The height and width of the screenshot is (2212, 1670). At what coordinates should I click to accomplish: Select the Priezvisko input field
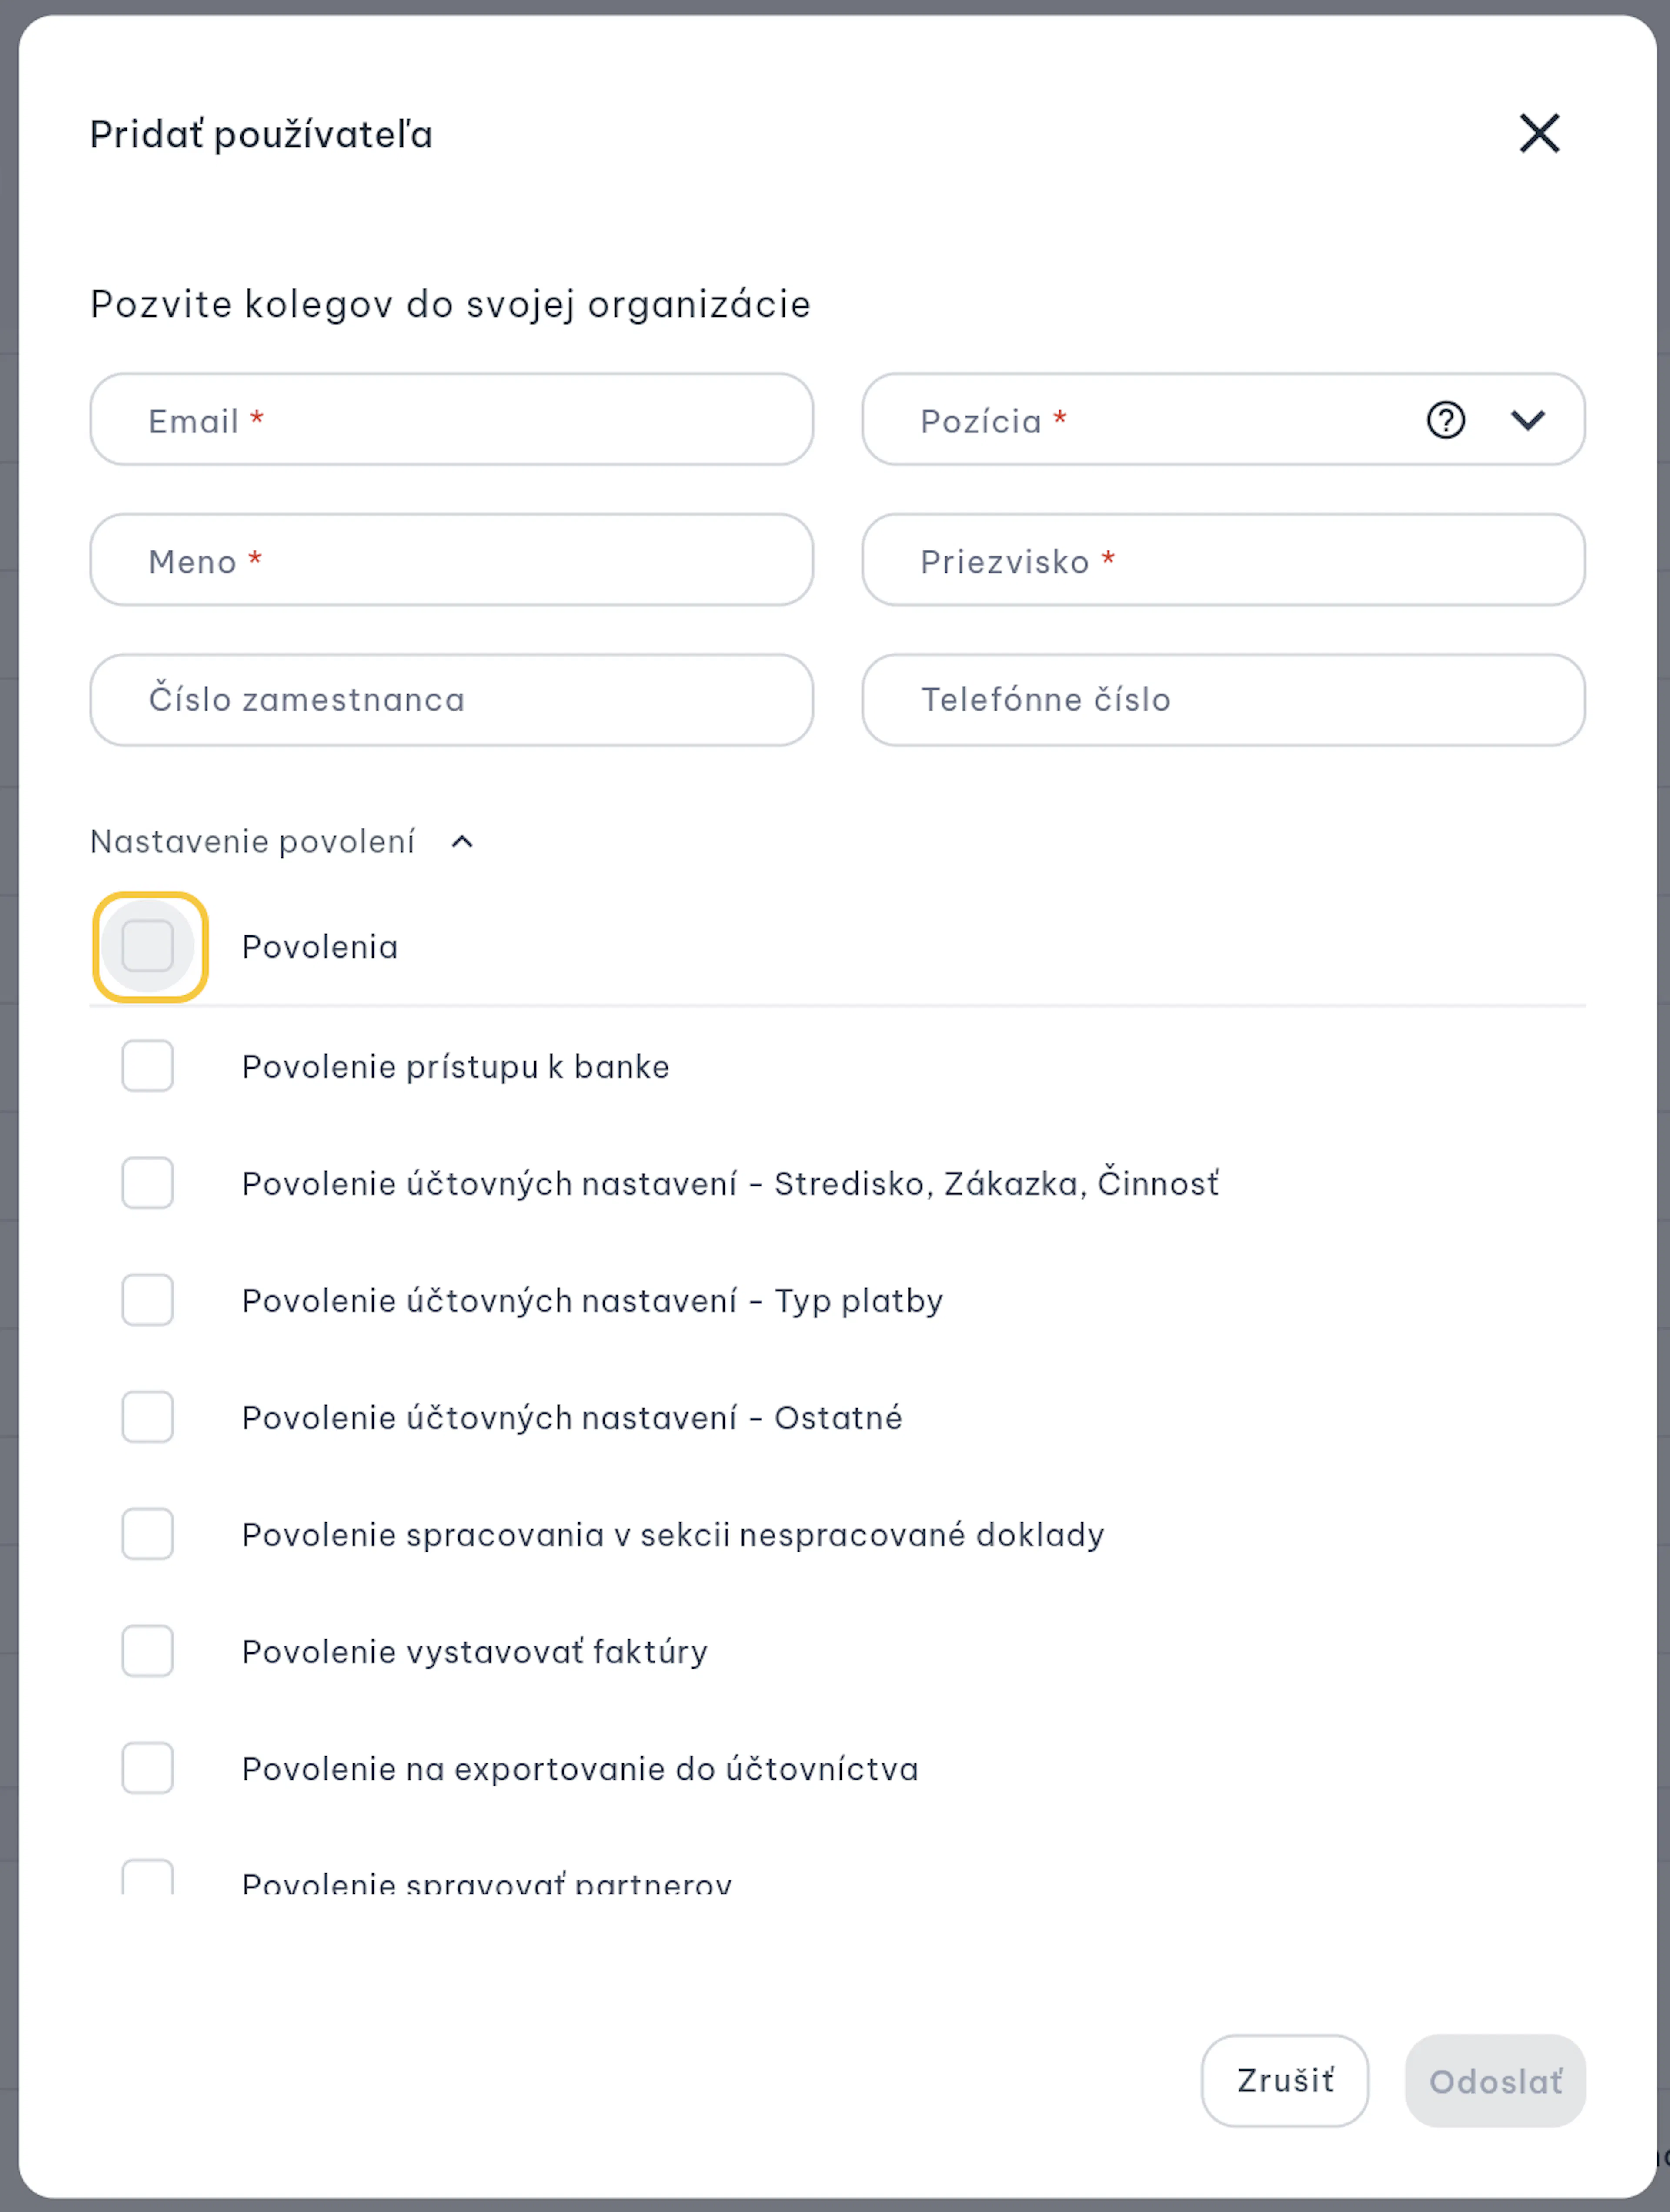1223,560
